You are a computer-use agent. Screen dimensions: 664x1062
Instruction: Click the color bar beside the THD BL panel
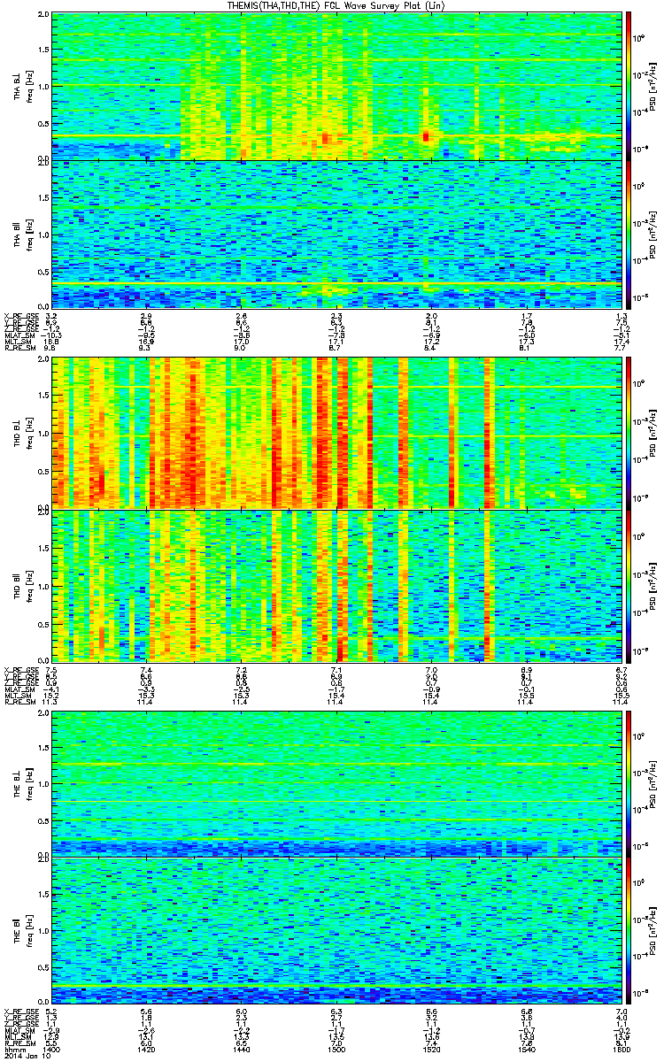629,434
